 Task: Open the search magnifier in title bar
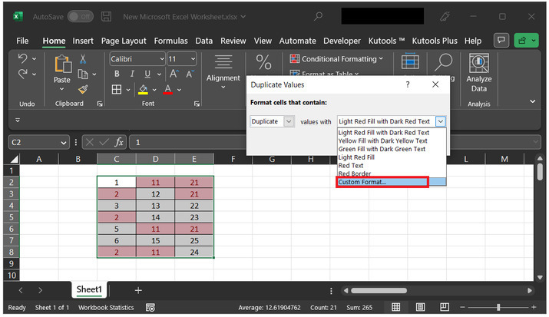[x=318, y=16]
